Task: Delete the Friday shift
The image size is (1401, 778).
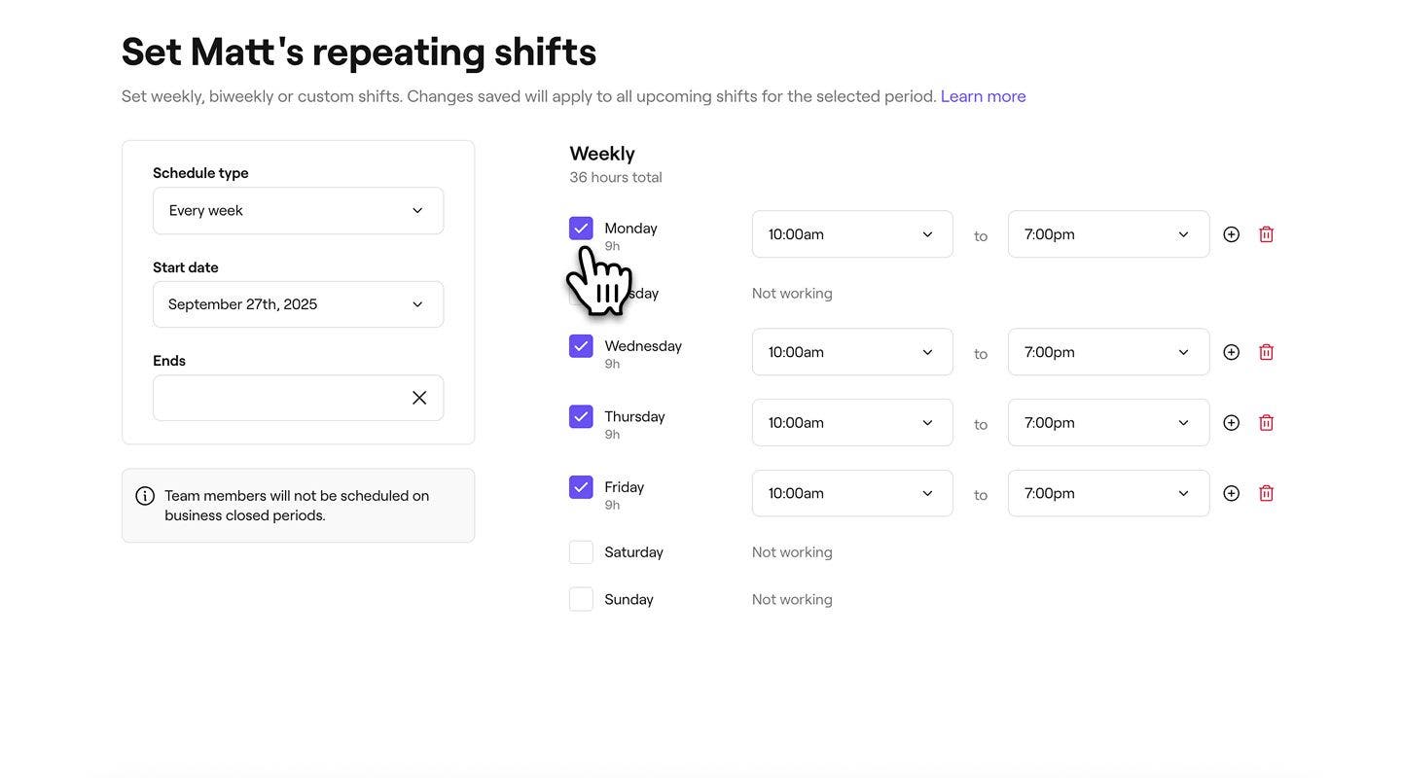Action: (1266, 493)
